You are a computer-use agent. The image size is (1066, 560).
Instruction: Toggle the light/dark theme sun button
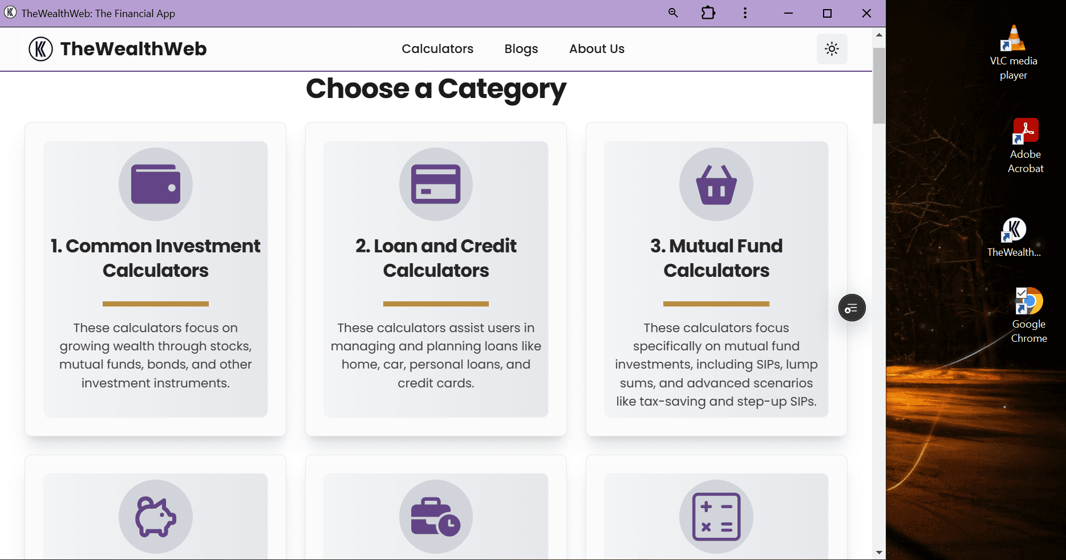pyautogui.click(x=832, y=49)
